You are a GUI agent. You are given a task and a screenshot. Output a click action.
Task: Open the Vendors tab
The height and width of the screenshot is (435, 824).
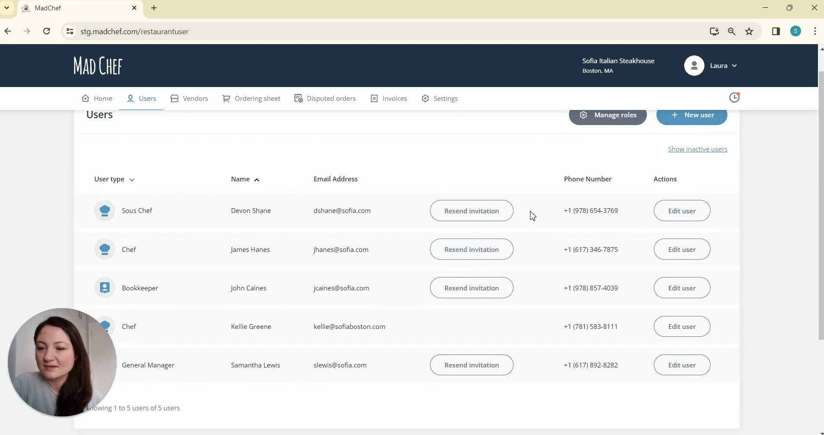[x=189, y=99]
